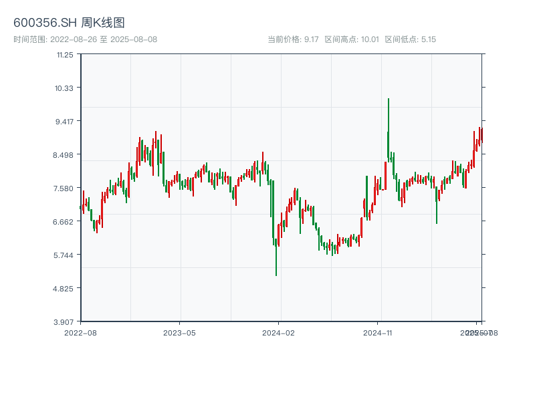This screenshot has width=535, height=401.
Task: Click the 600356.SH 周K线图 chart title
Action: click(69, 23)
